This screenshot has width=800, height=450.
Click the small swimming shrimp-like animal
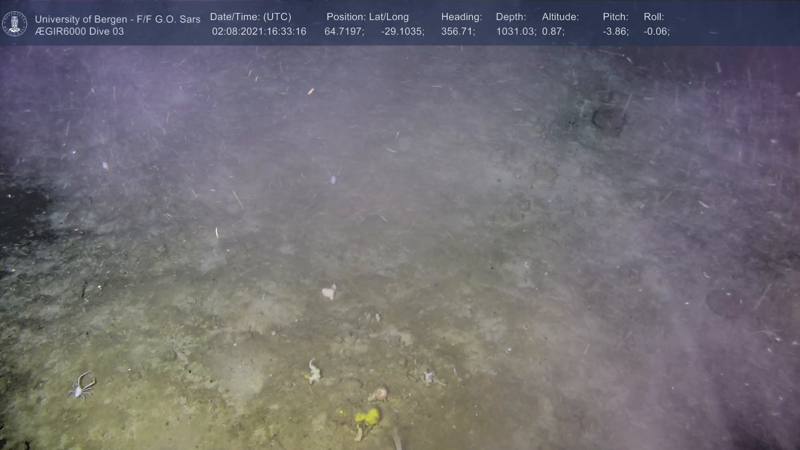tap(333, 179)
